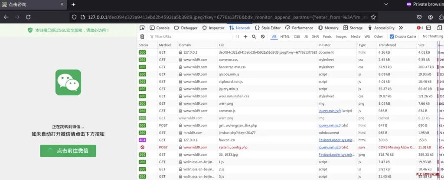Open request blocking panel

pos(262,36)
